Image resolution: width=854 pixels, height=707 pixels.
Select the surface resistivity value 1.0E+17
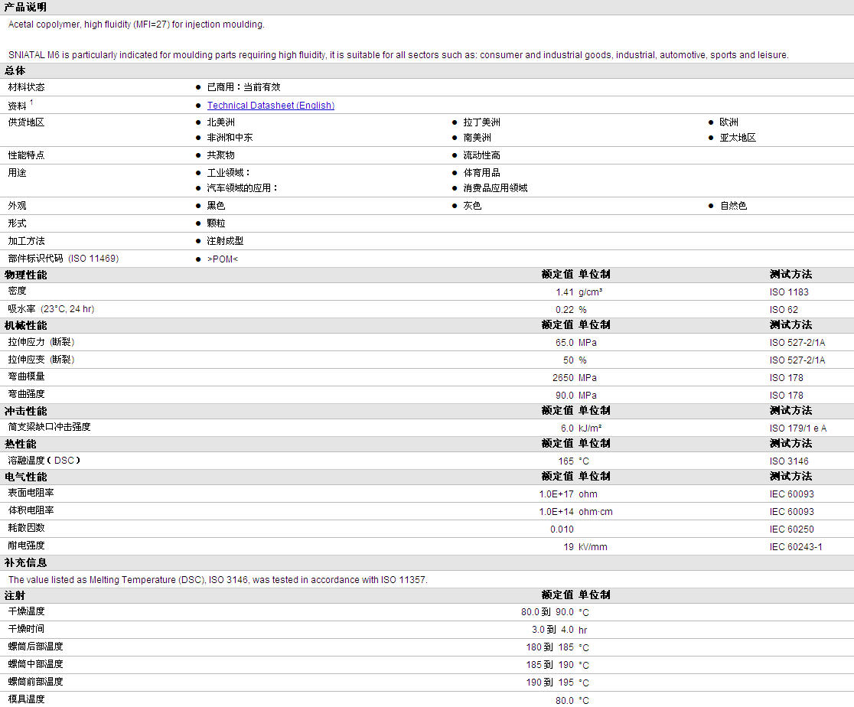coord(556,494)
